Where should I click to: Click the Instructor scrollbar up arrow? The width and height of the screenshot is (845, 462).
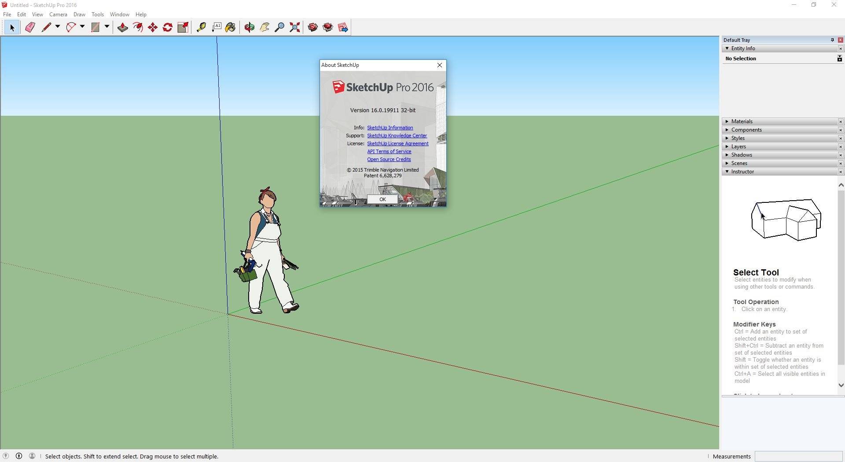841,185
